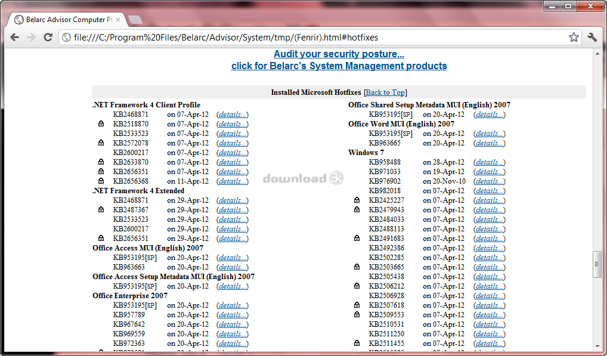Open details for KB972363
Viewport: 607px width, 356px height.
click(233, 343)
